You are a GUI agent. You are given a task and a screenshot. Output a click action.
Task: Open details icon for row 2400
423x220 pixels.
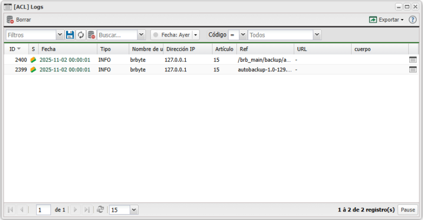tap(413, 60)
